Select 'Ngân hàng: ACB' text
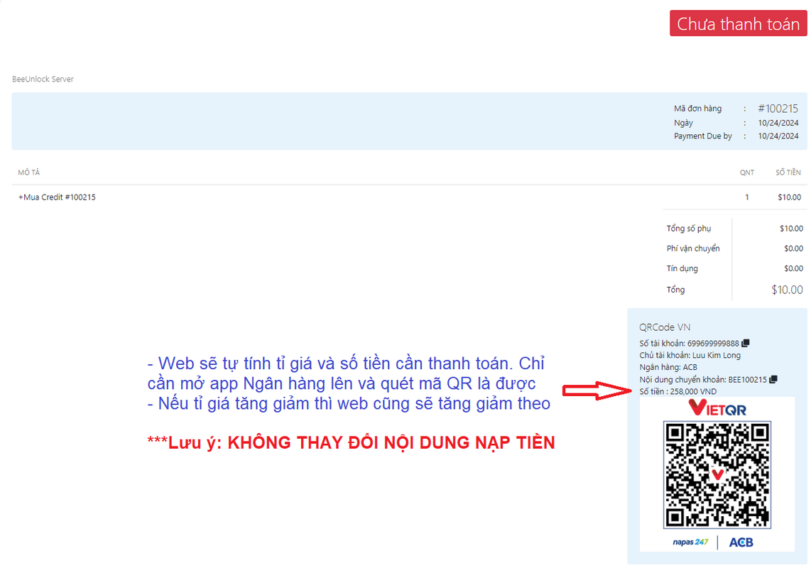Screen dimensions: 811x568 coord(668,367)
